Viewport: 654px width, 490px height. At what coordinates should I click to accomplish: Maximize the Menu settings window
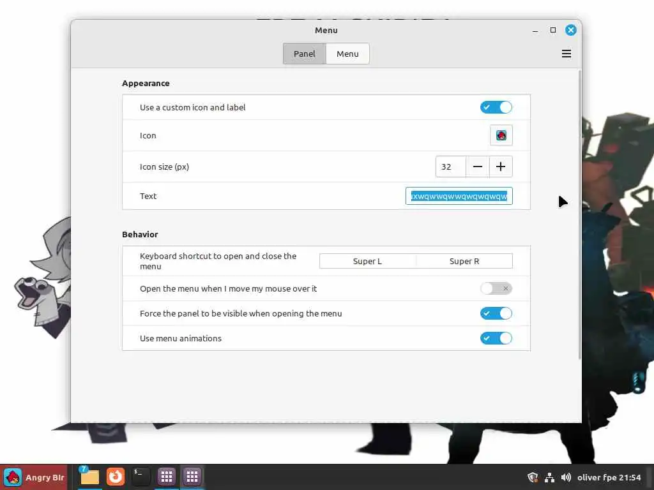click(553, 30)
